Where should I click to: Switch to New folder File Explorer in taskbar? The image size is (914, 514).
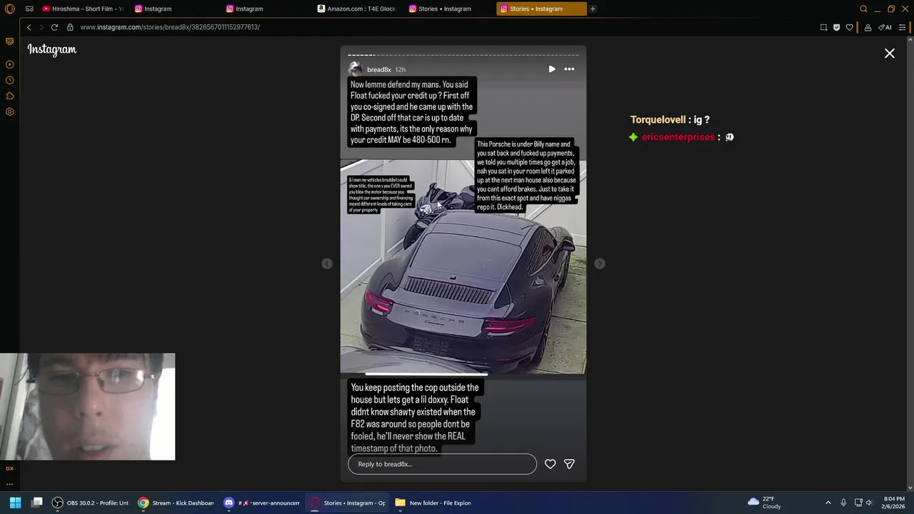coord(433,503)
